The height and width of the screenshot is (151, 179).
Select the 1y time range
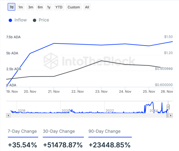[x=49, y=7]
